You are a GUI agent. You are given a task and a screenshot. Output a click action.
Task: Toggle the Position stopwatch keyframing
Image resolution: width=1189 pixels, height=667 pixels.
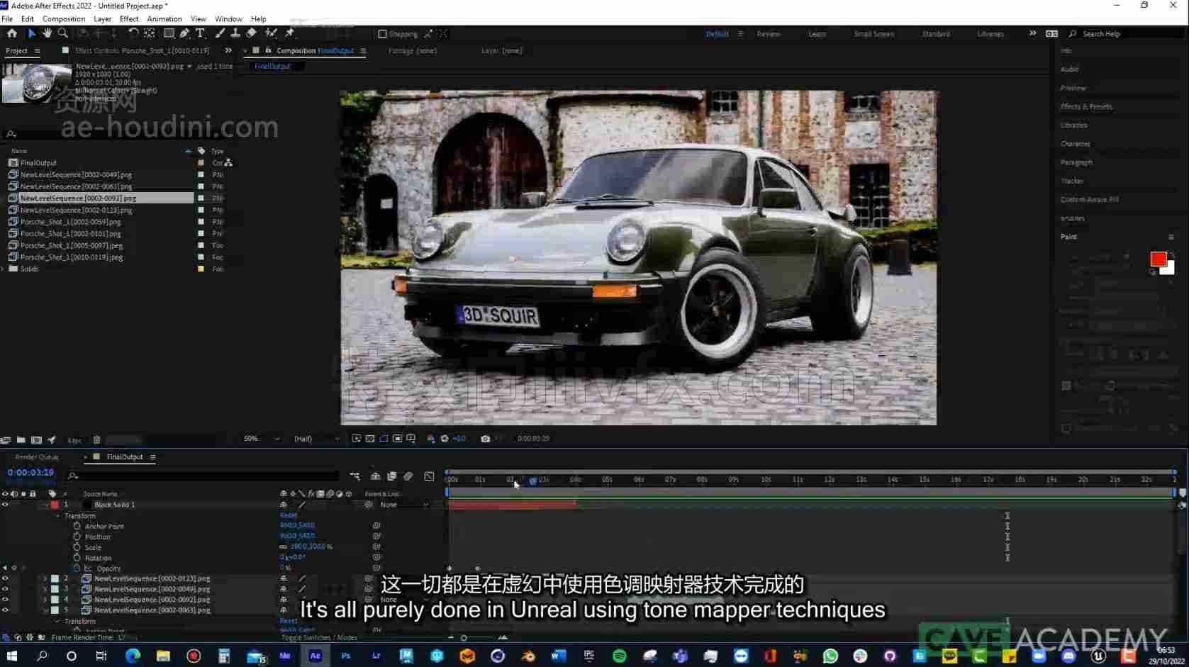[x=77, y=537]
